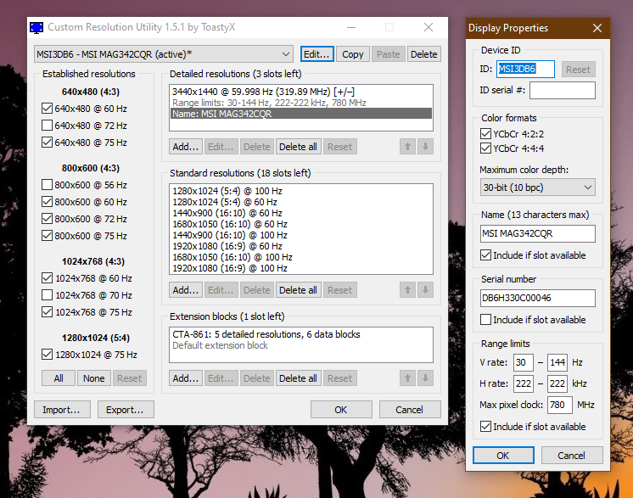
Task: Select All established resolutions
Action: 59,378
